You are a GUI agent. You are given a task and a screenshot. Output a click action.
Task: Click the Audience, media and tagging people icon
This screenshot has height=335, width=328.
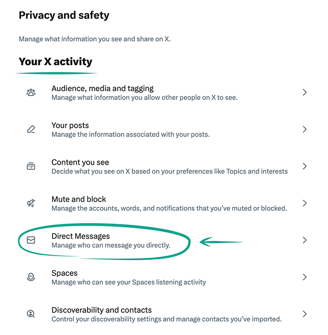click(31, 92)
